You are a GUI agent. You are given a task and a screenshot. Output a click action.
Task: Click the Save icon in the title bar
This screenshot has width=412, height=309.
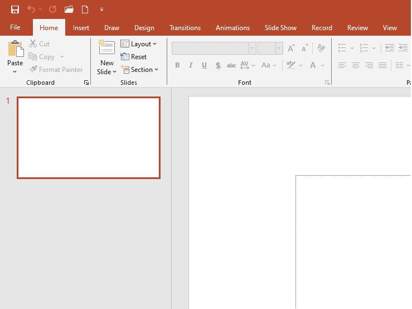pos(15,9)
